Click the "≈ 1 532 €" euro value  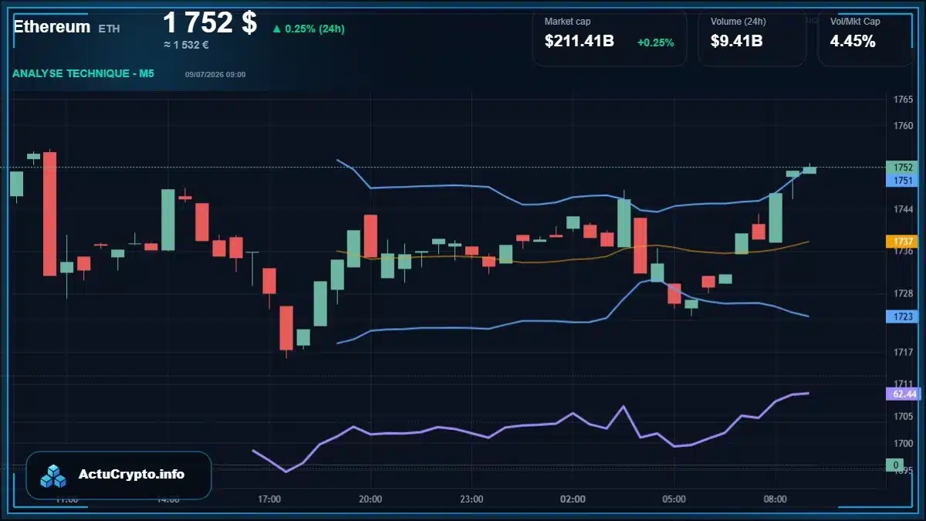click(x=186, y=45)
